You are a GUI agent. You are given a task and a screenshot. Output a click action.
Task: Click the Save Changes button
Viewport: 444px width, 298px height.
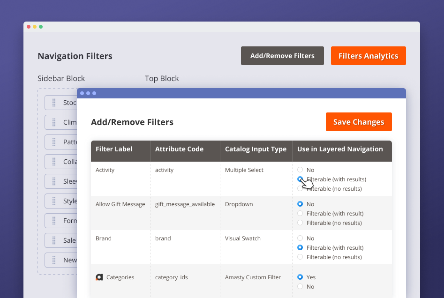(359, 122)
